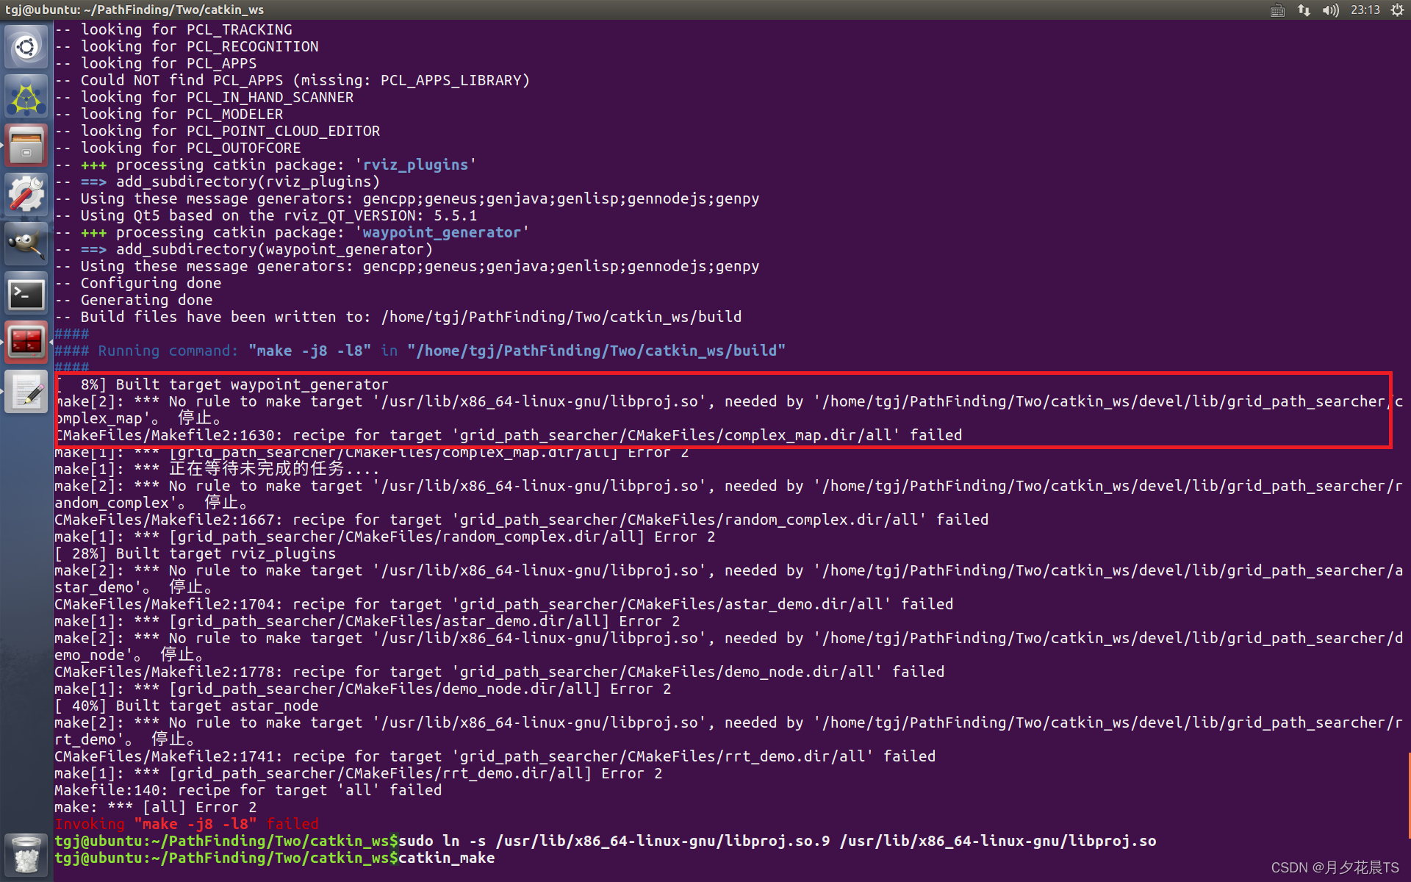
Task: Open the Trash in the dock
Action: click(26, 856)
